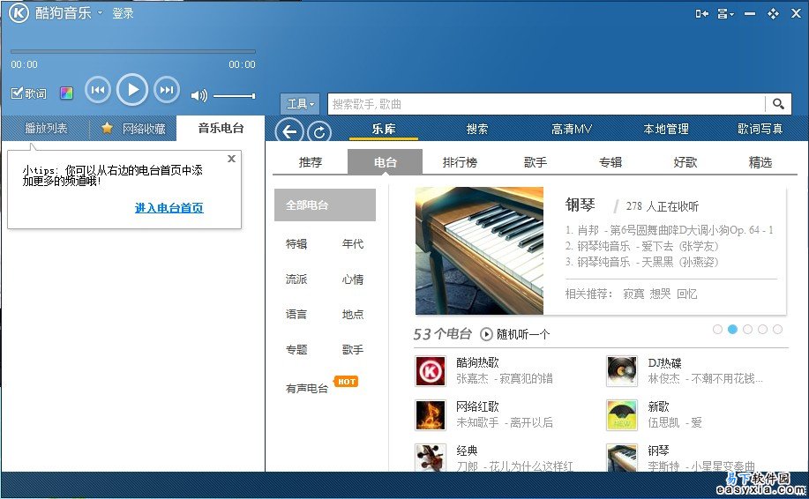
Task: Mute the volume speaker icon
Action: coord(199,95)
